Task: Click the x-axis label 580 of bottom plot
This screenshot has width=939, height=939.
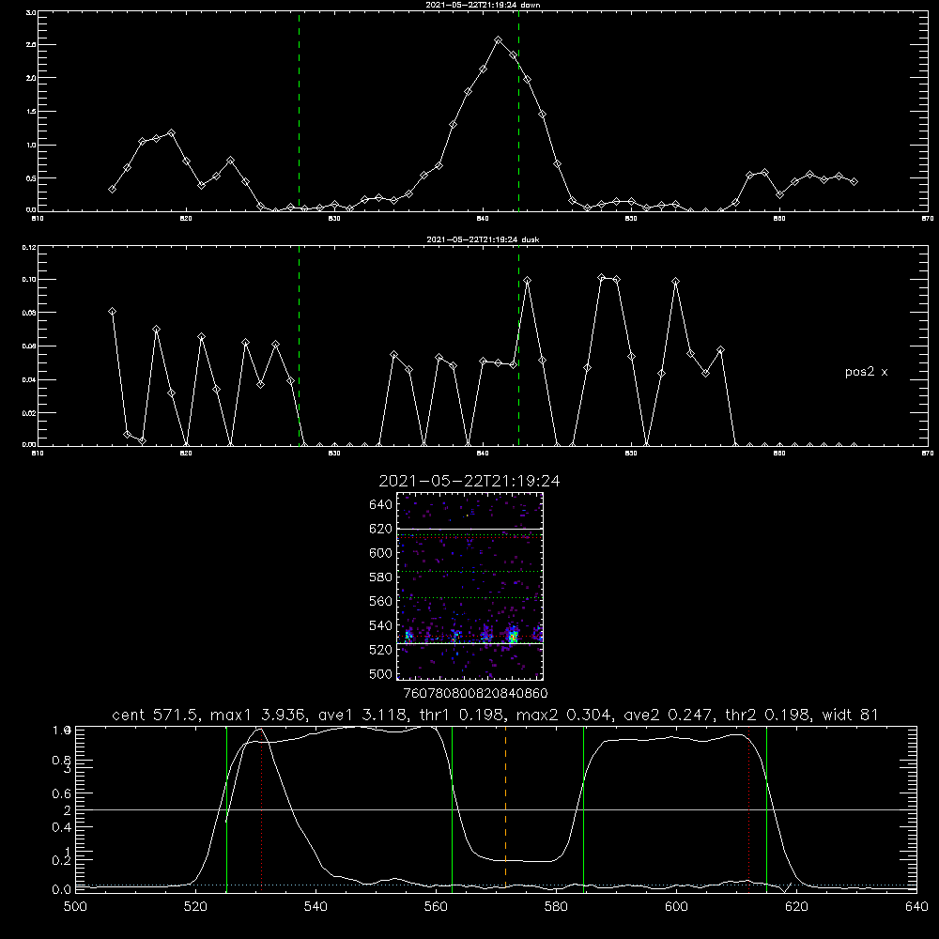Action: (x=556, y=907)
